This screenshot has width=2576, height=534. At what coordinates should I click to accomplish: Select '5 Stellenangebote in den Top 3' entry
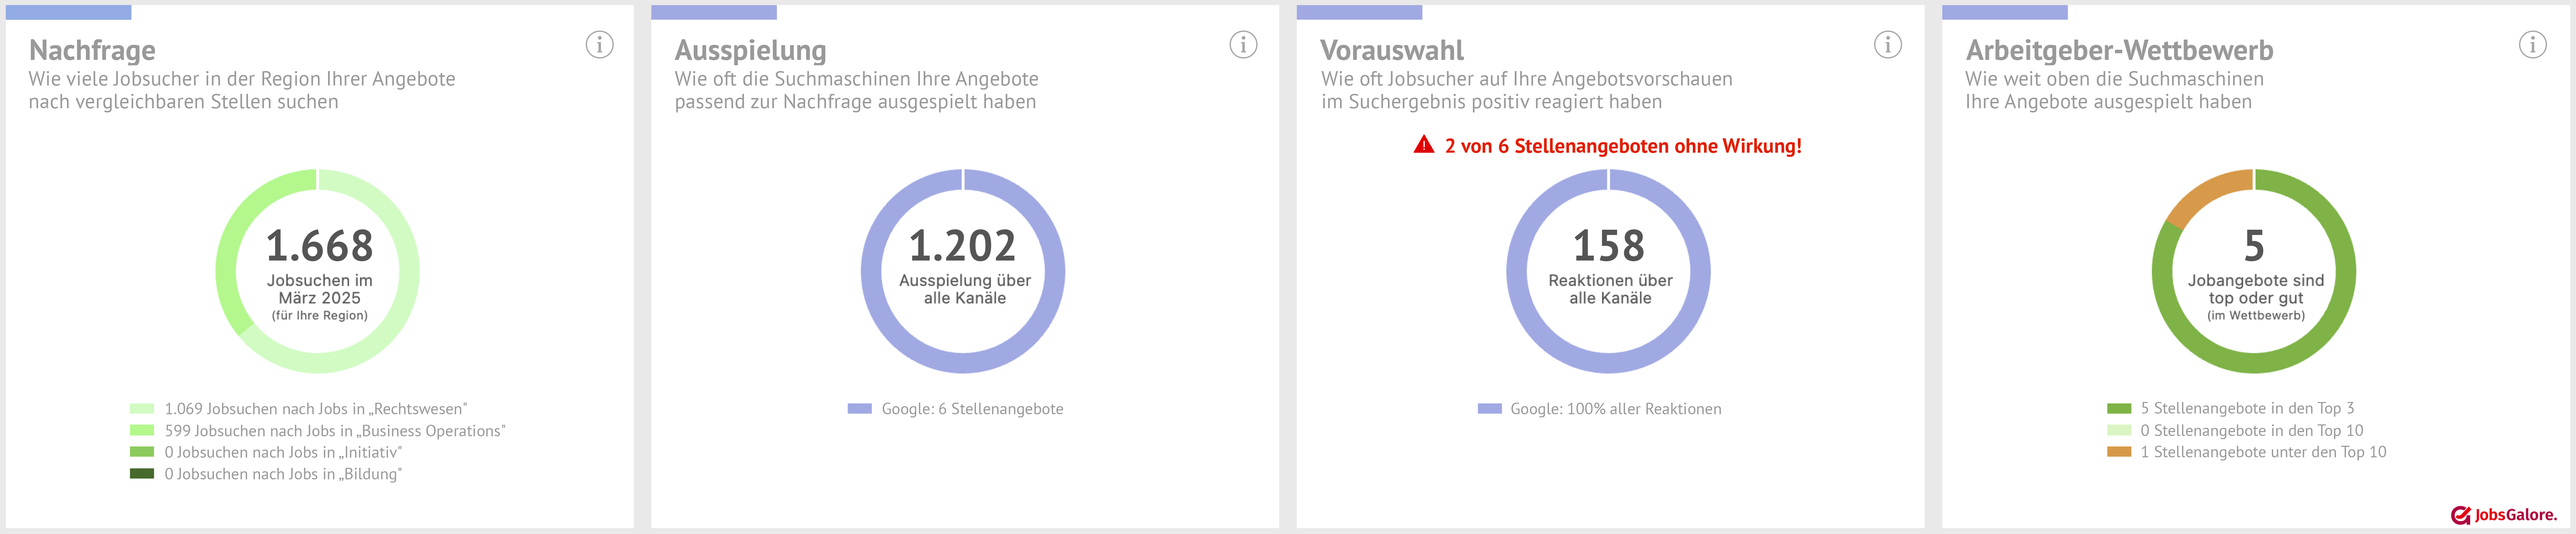(x=2247, y=408)
